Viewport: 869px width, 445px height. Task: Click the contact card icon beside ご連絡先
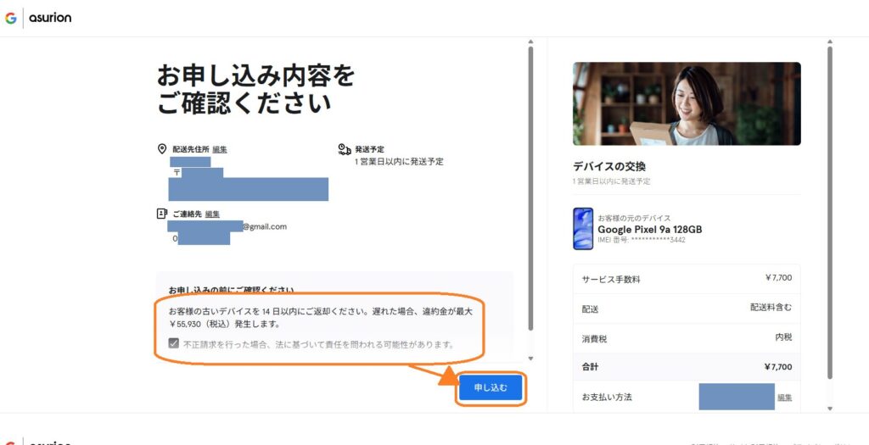(x=162, y=214)
